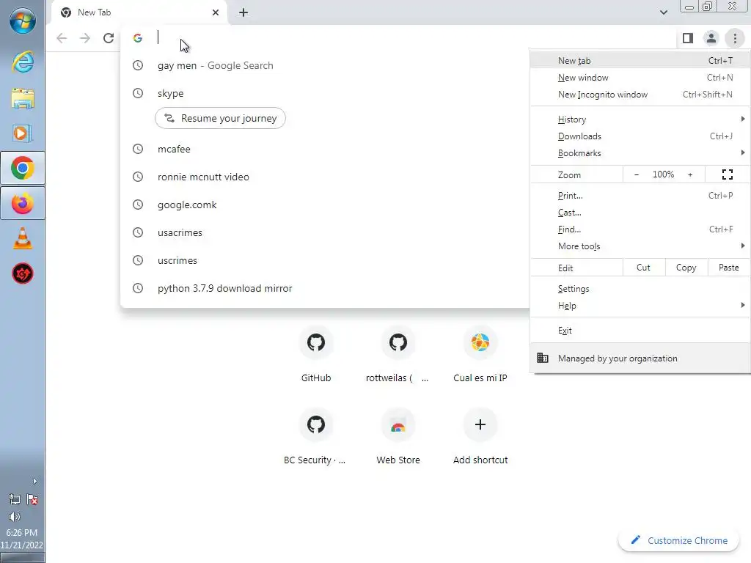Select 'gay men - Google Search' suggestion
Viewport: 751px width, 563px height.
(x=325, y=65)
